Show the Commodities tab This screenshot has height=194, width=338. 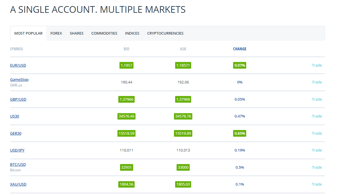point(104,33)
